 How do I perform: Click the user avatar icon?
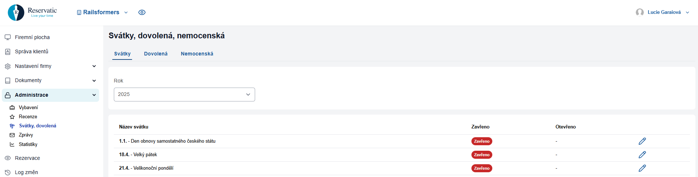[639, 12]
